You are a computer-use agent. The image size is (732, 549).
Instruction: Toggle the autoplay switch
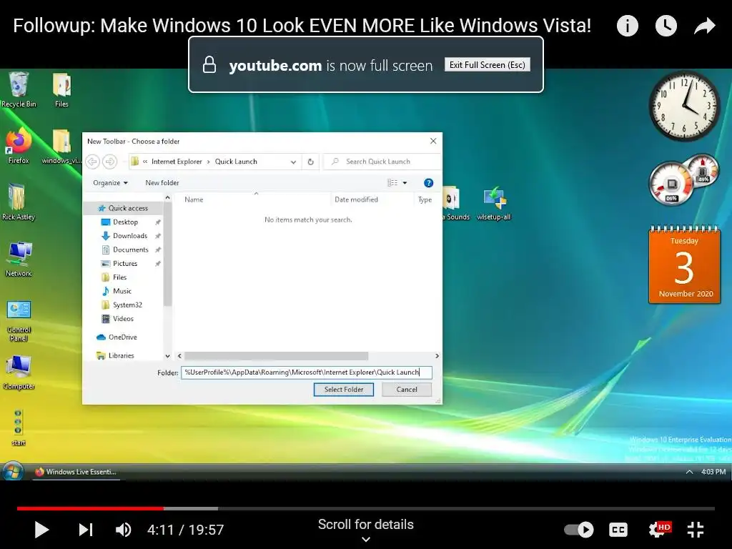tap(579, 530)
